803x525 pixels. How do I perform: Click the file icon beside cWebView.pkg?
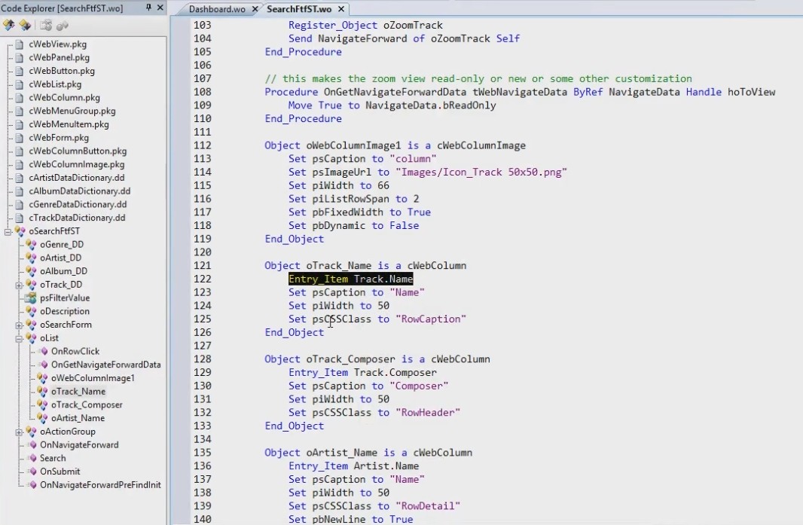click(x=20, y=44)
